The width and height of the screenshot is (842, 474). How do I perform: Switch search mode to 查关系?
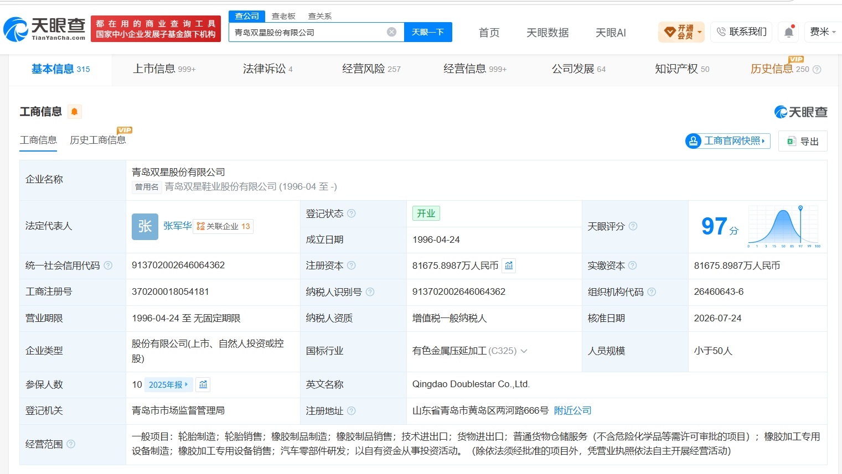319,16
